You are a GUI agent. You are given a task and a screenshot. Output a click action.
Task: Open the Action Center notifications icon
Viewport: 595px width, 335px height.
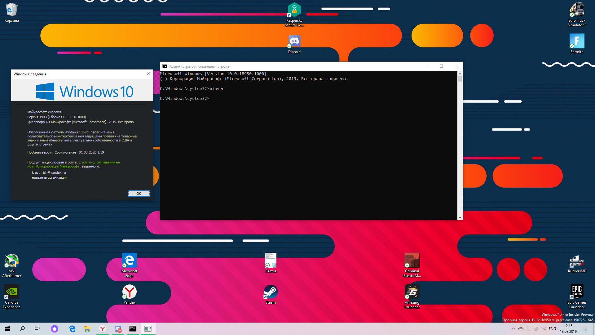tap(585, 329)
